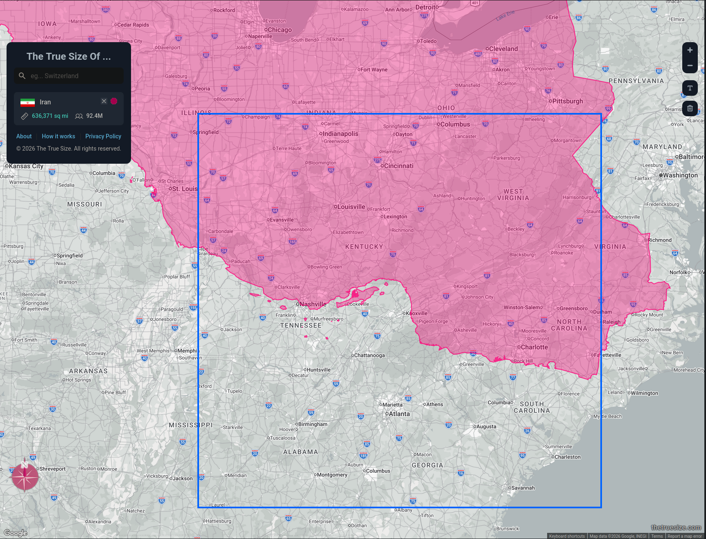Click the population people icon
The height and width of the screenshot is (539, 706).
(x=79, y=116)
